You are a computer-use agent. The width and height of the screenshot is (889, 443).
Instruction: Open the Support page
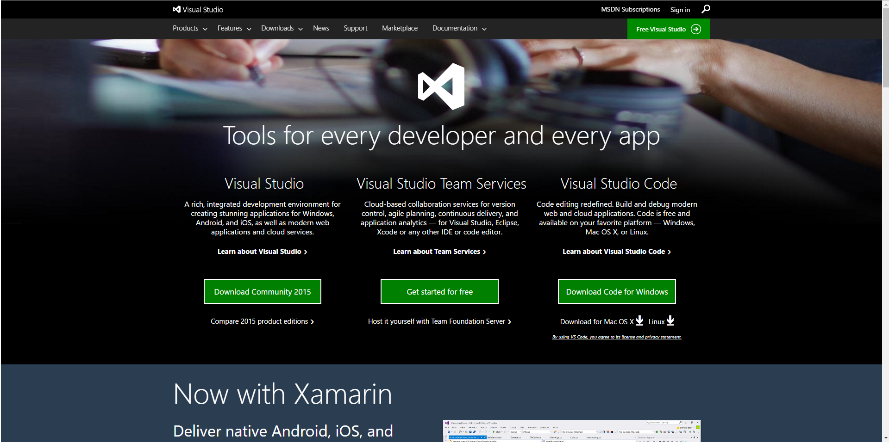(x=356, y=28)
